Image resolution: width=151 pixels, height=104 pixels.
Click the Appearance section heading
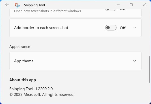(x=20, y=47)
